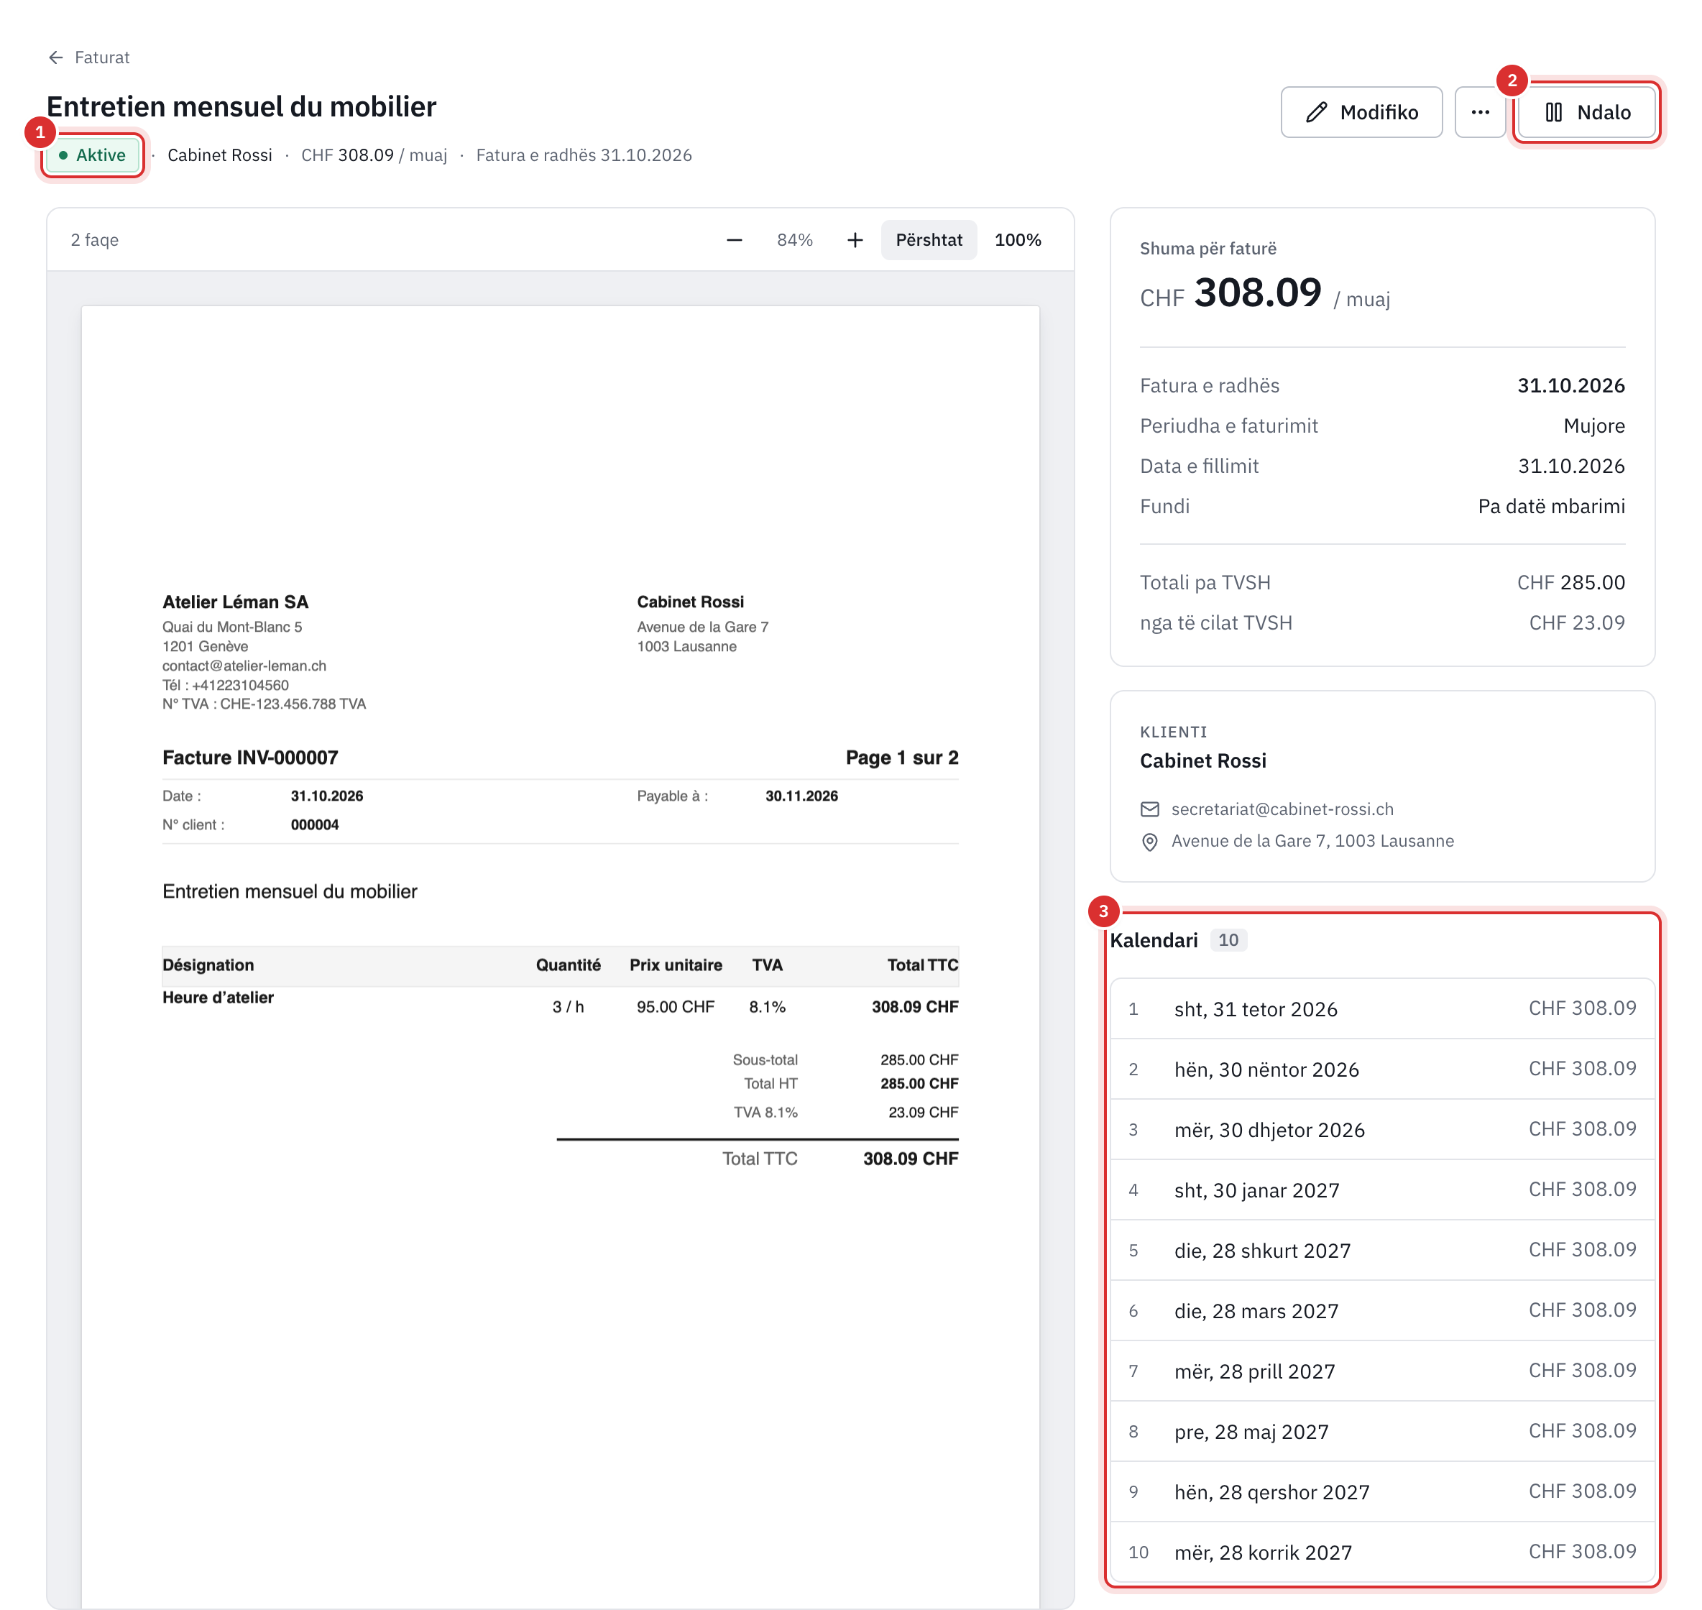Image resolution: width=1702 pixels, height=1610 pixels.
Task: Select schedule row die, 28 shkurt 2027
Action: tap(1382, 1251)
